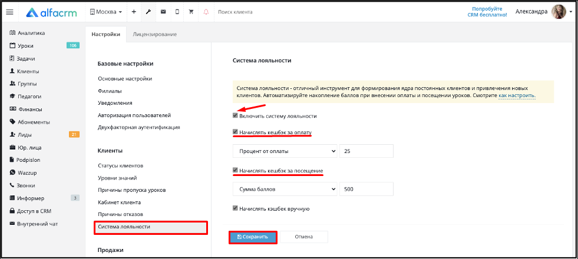Expand the 'Процент от оплаты' dropdown
The image size is (578, 259).
point(285,151)
